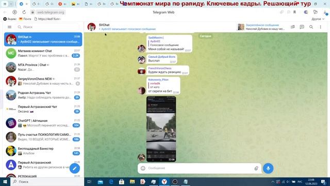Open the Mail app on taskbar
This screenshot has height=186, width=330.
101,181
